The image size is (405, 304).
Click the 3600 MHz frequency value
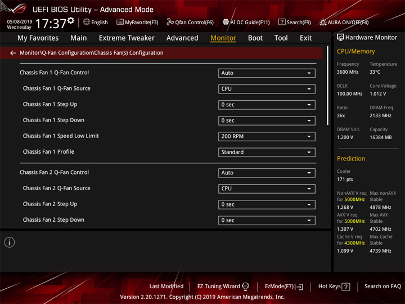click(348, 72)
